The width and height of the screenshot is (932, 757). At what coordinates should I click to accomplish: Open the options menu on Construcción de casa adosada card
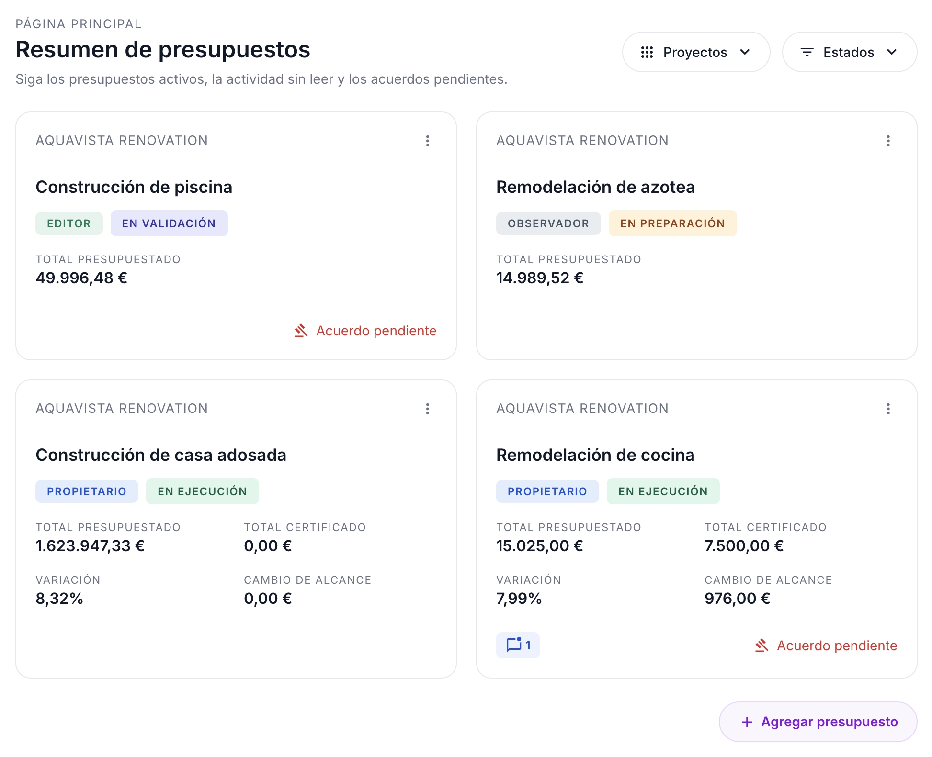pyautogui.click(x=428, y=408)
